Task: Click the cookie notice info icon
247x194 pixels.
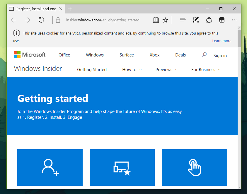Action: click(16, 33)
